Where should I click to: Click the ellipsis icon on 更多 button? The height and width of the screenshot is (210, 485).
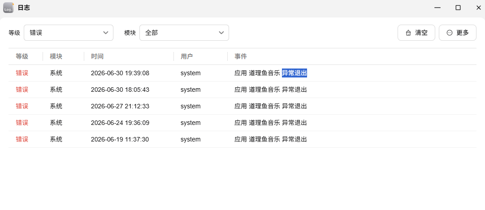point(450,33)
